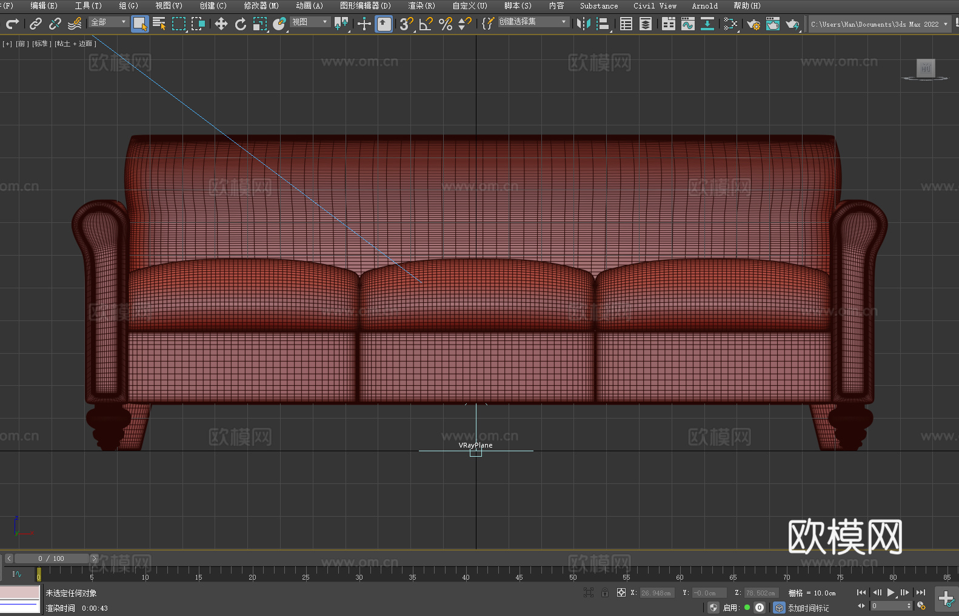Viewport: 959px width, 616px height.
Task: Click the Set Key plus-key icon
Action: pos(946,598)
